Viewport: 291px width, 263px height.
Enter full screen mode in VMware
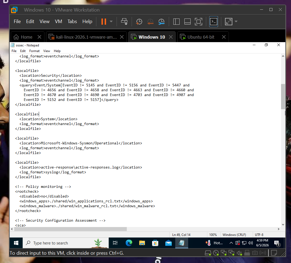[x=199, y=21]
